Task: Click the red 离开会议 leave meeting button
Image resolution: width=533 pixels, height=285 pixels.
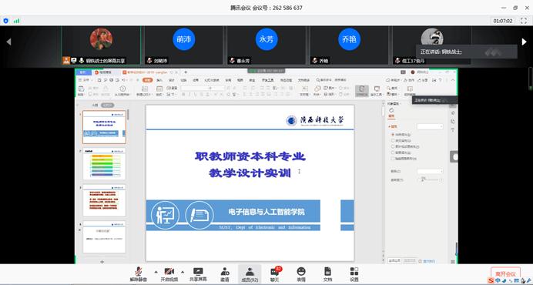Action: pyautogui.click(x=505, y=273)
